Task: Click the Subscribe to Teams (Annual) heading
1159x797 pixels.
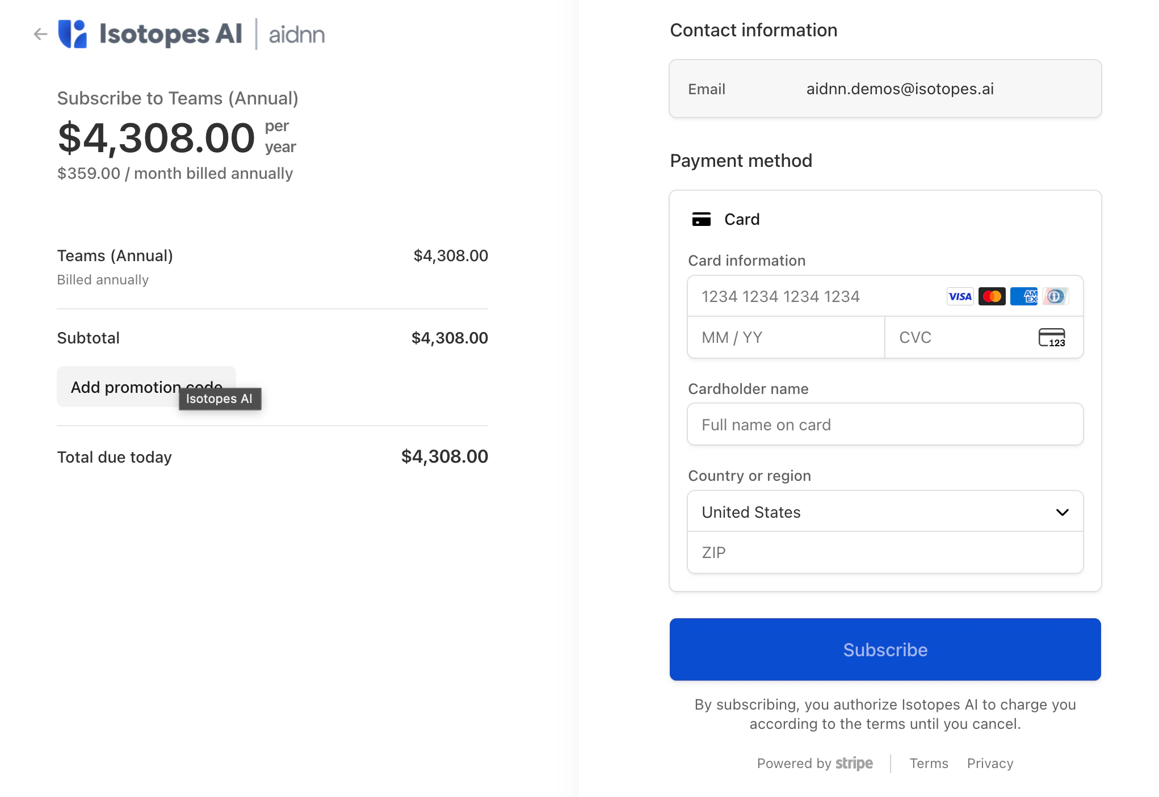Action: [x=178, y=98]
